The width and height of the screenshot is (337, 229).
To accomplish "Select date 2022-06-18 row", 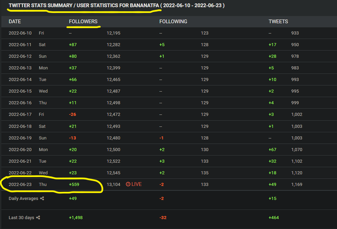I will 169,126.
